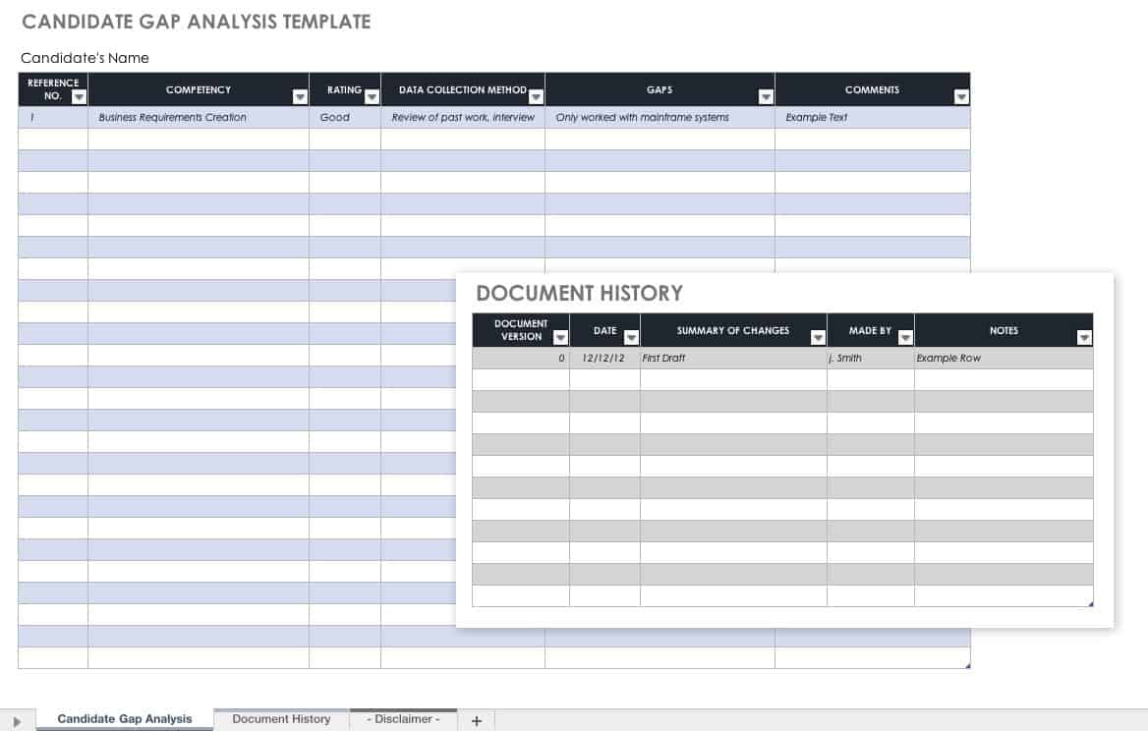Open the Data Collection Method filter
The image size is (1148, 731).
pos(536,97)
